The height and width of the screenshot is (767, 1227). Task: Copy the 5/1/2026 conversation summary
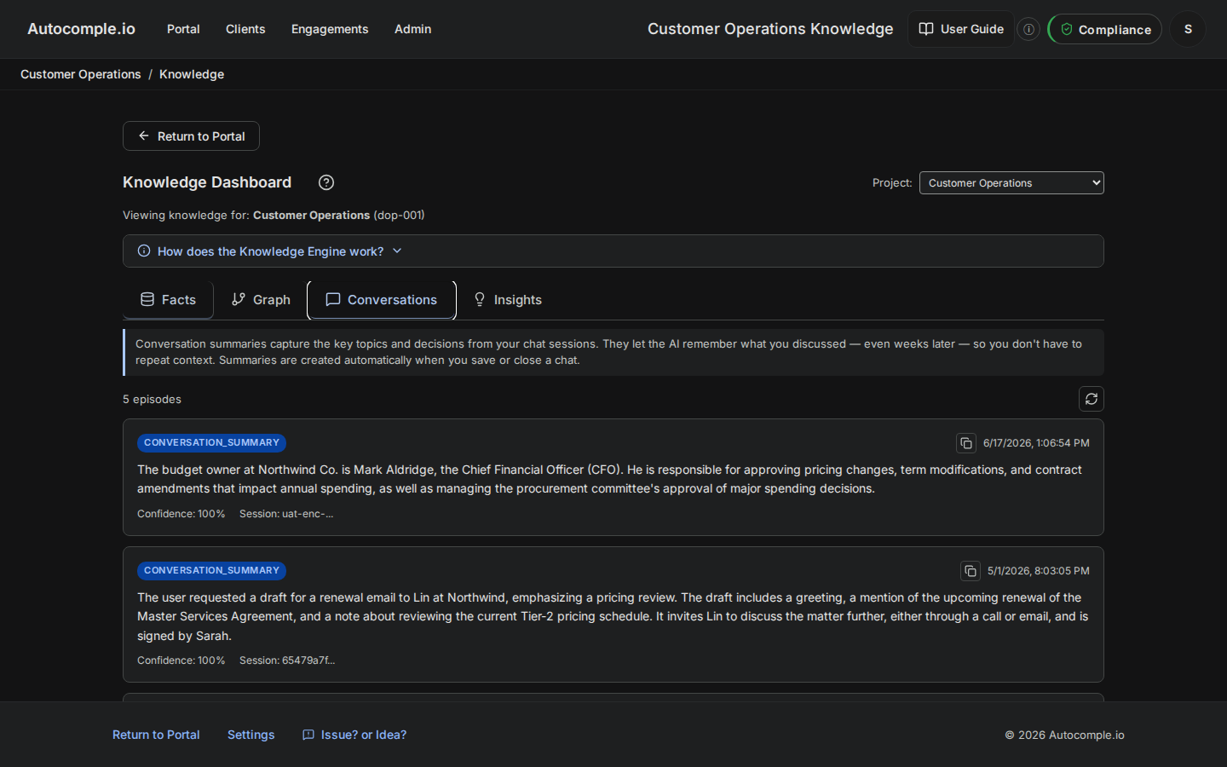point(971,571)
